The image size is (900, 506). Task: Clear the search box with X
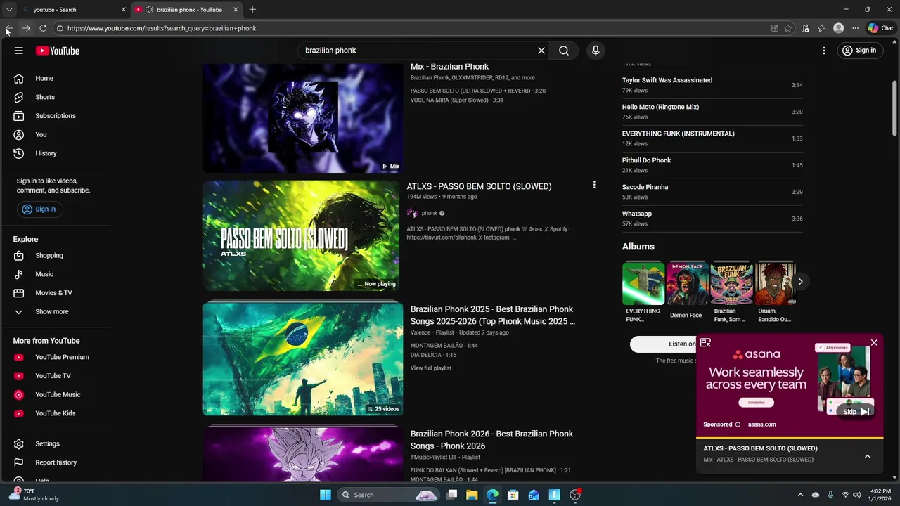click(x=541, y=51)
